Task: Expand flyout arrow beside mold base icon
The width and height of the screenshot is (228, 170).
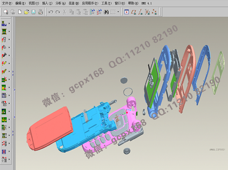Action: 9,31
